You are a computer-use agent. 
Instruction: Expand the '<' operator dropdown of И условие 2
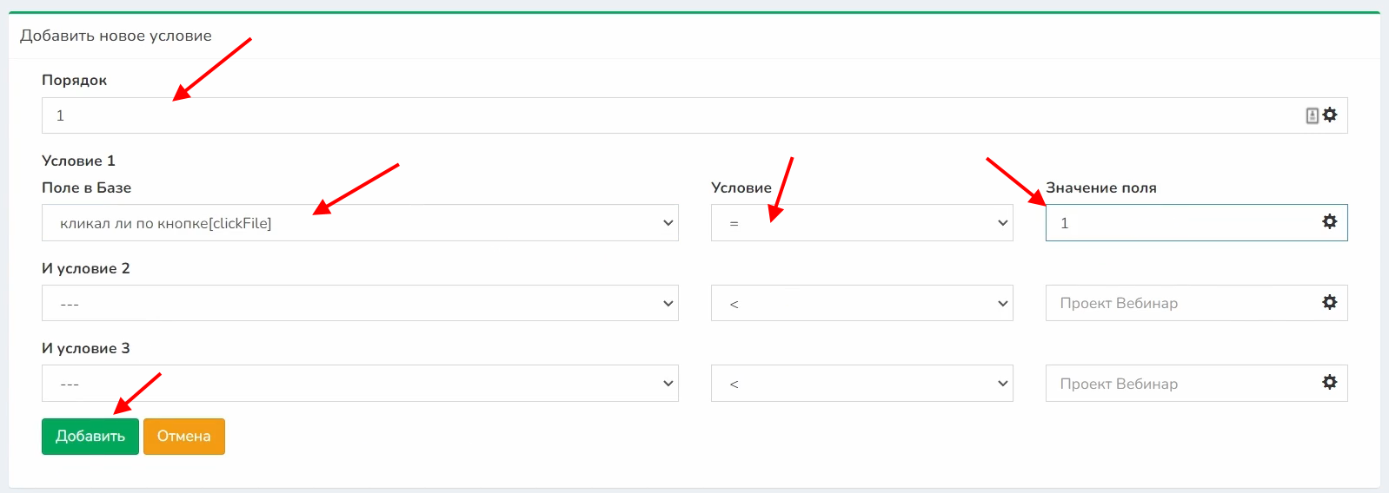click(861, 303)
